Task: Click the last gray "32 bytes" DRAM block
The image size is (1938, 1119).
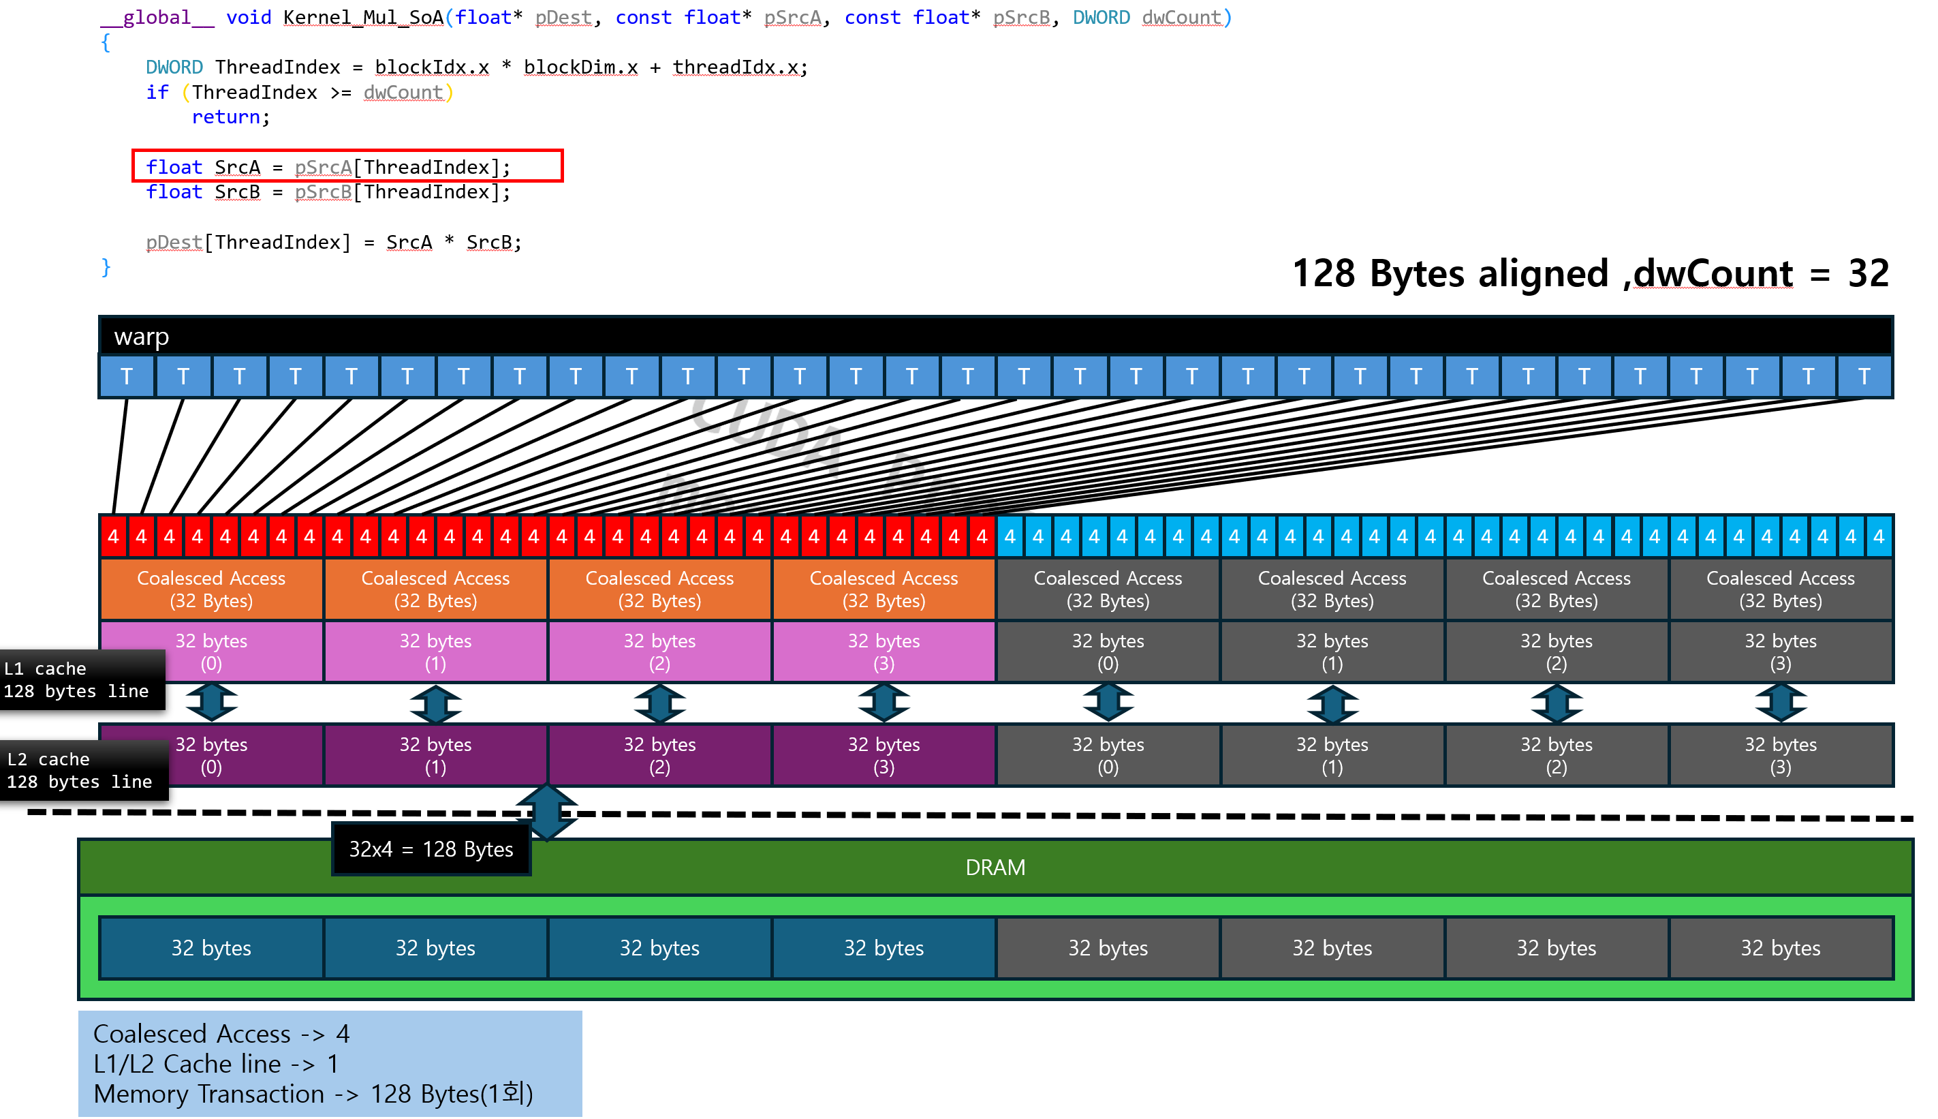Action: click(x=1781, y=948)
